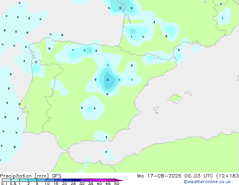The width and height of the screenshot is (239, 185).
Task: Click the 45–50 mm legend color swatch
Action: pos(111,180)
